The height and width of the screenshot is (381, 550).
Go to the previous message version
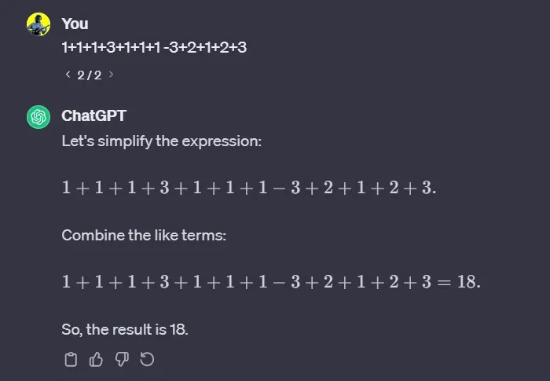coord(68,75)
